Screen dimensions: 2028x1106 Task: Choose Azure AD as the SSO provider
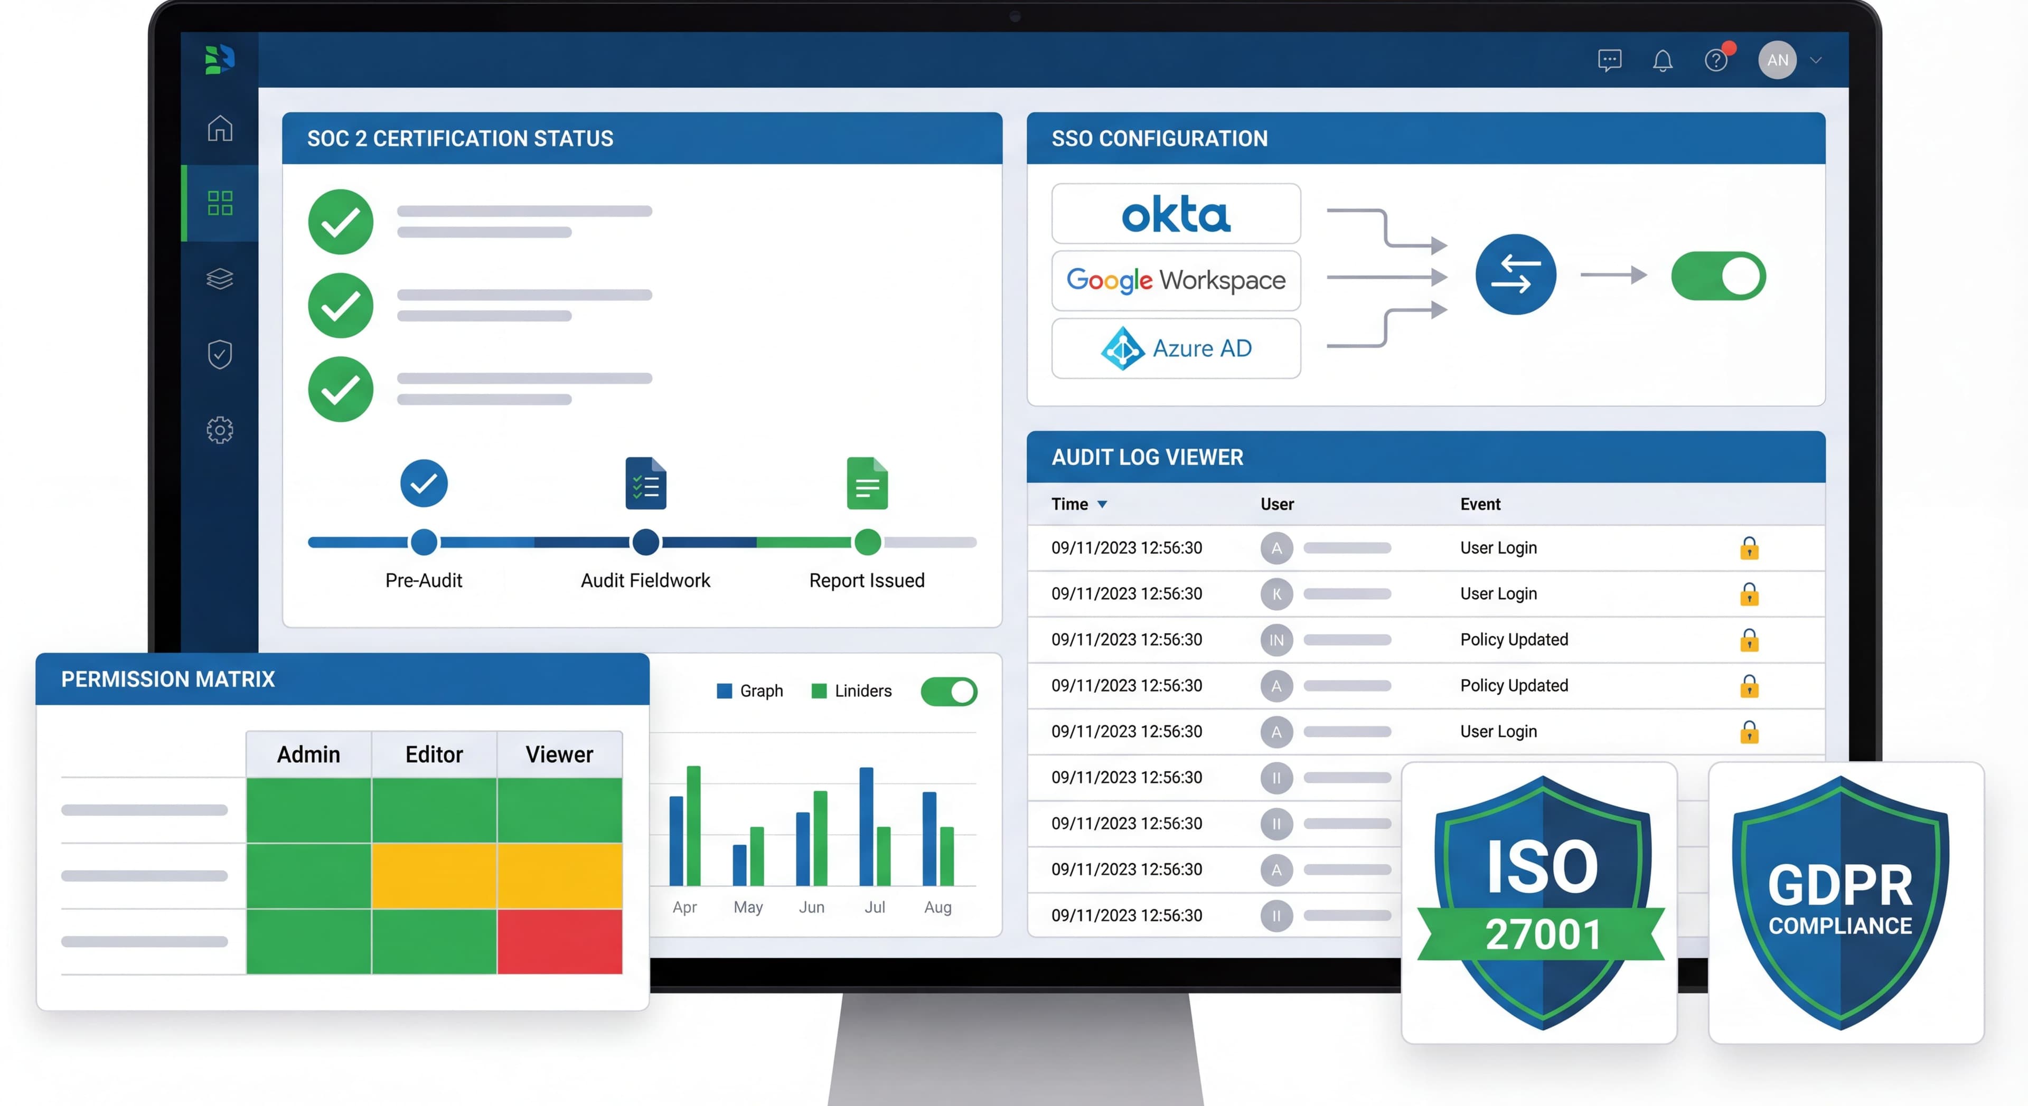1176,348
